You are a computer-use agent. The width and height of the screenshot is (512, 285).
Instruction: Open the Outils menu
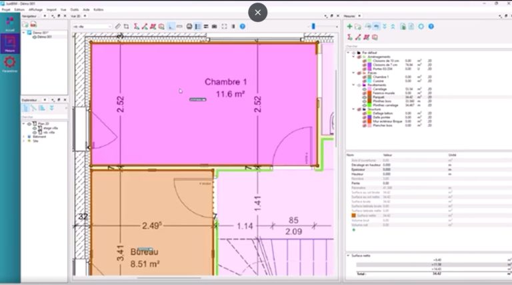(x=74, y=10)
